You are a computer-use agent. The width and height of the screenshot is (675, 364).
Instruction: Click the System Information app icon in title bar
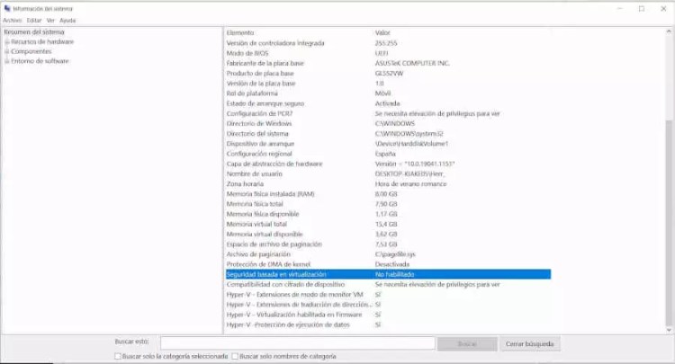pyautogui.click(x=7, y=9)
